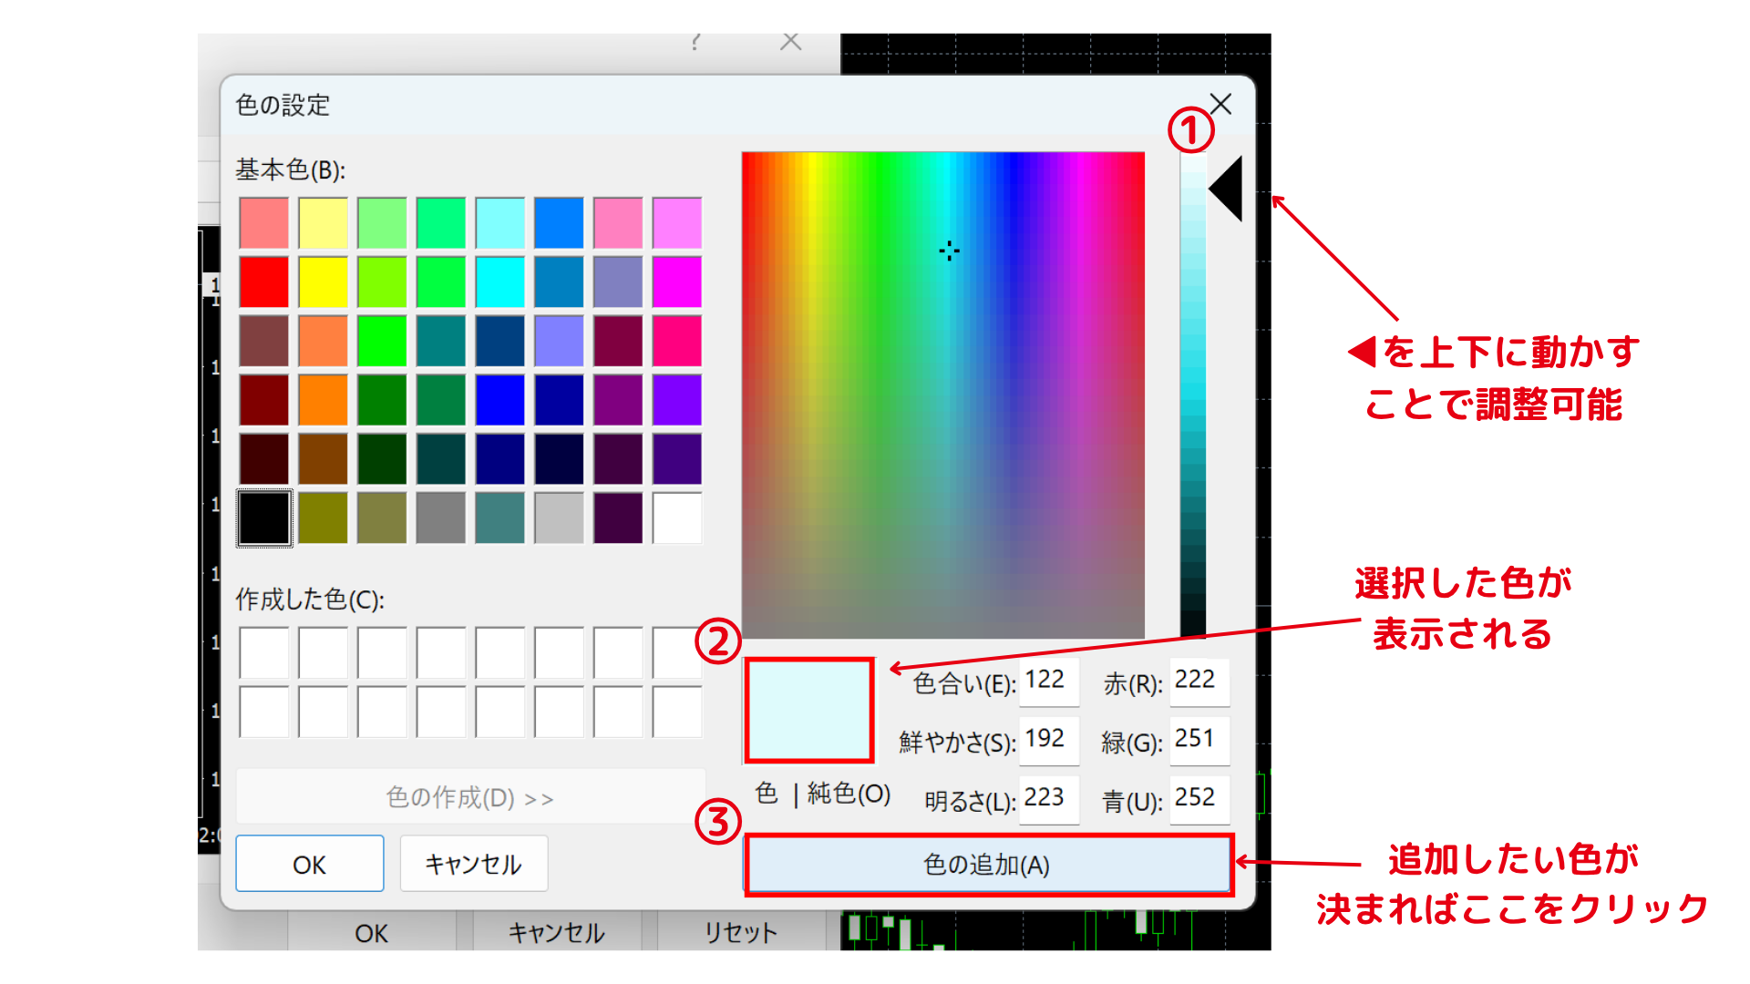Expand the 色の作成(D) custom color panel

pyautogui.click(x=468, y=795)
